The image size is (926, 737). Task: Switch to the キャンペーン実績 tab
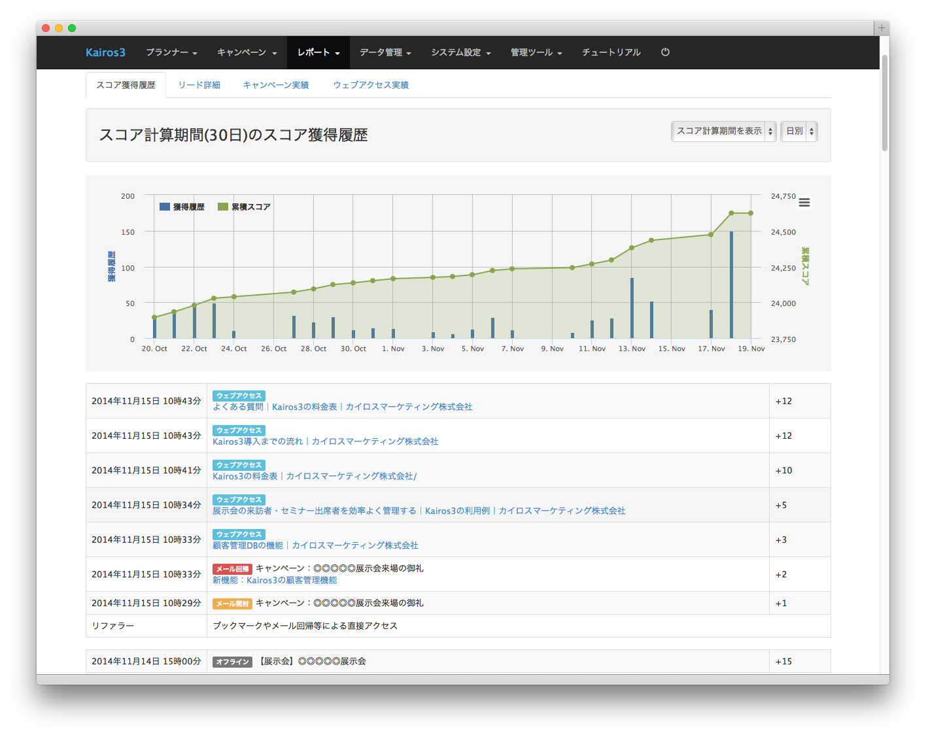point(276,85)
